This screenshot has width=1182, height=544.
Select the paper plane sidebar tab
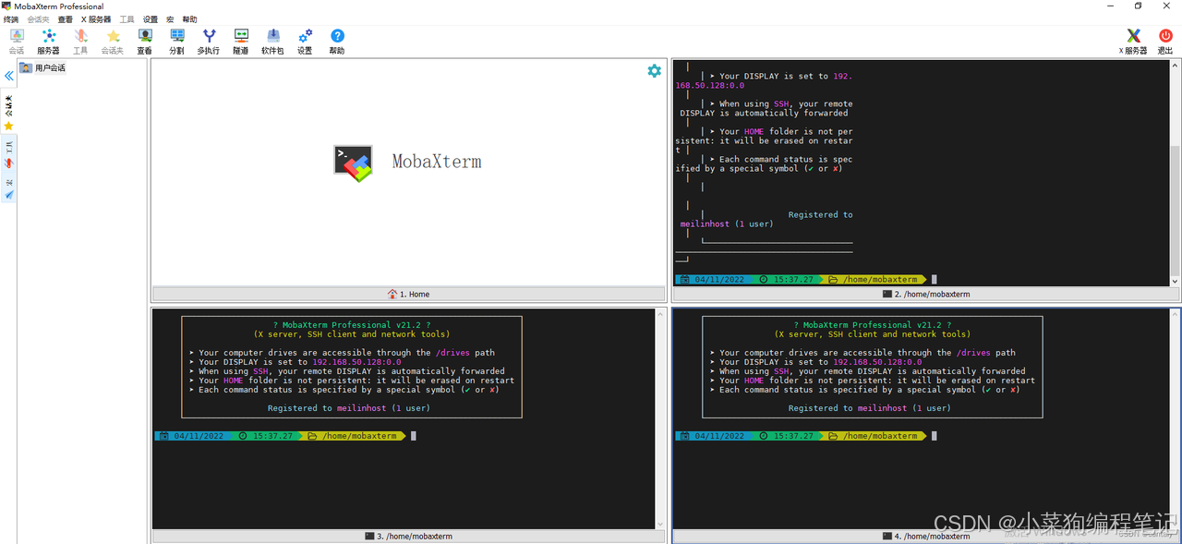pyautogui.click(x=8, y=188)
